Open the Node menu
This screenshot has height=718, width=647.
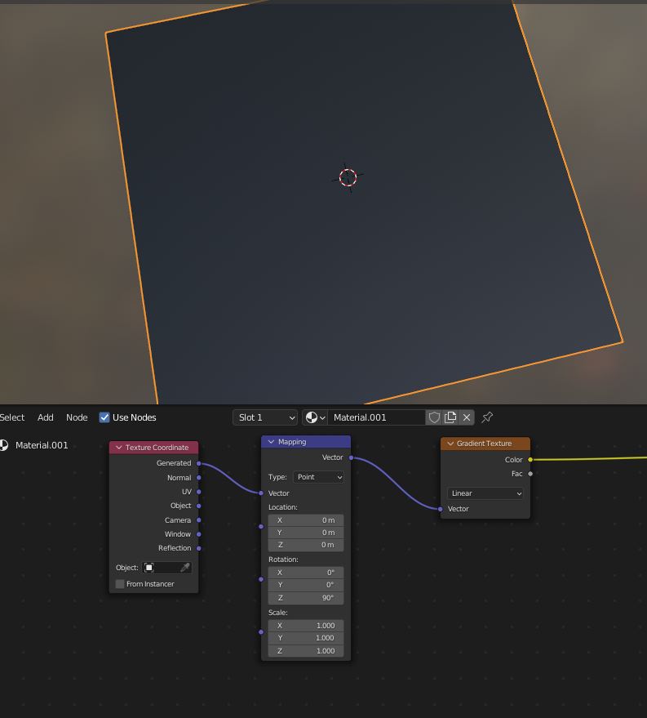click(77, 417)
